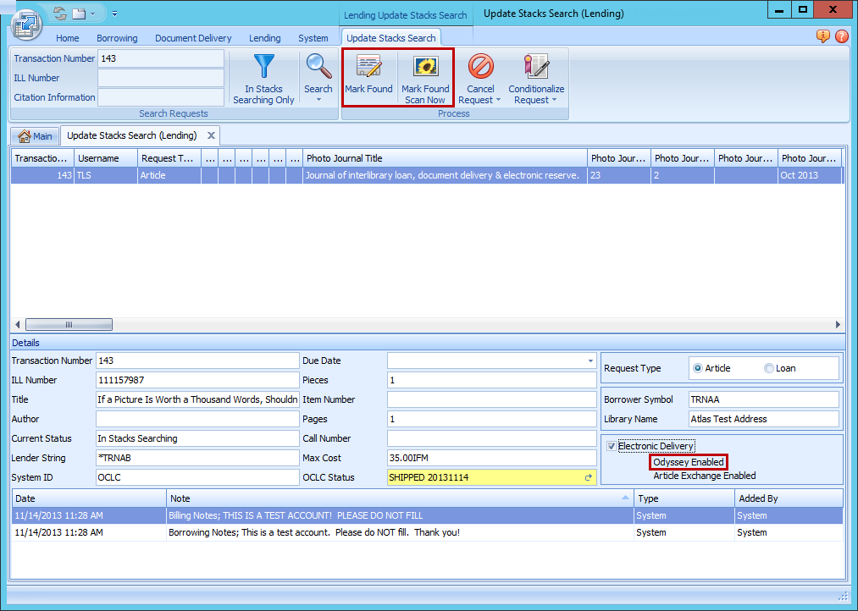Open the Borrowing ribbon tab
The width and height of the screenshot is (858, 611).
(117, 38)
